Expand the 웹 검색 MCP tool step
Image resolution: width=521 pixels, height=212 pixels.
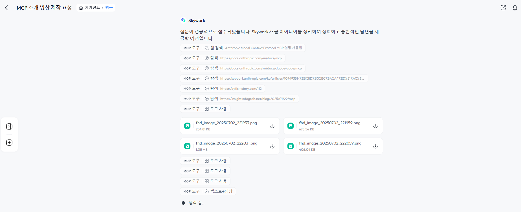(243, 48)
